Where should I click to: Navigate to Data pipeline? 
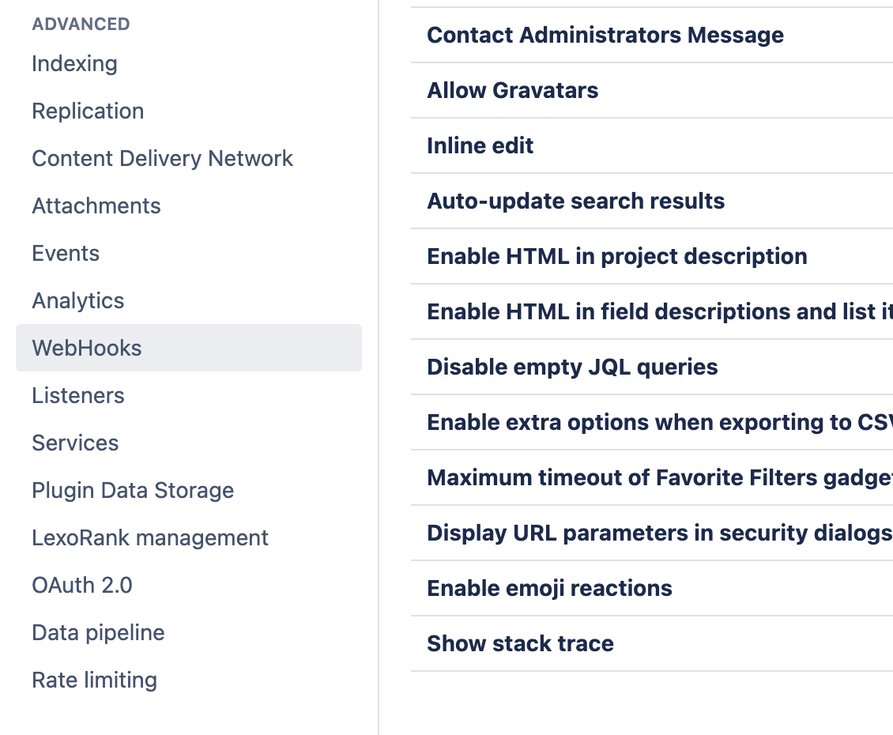(98, 633)
